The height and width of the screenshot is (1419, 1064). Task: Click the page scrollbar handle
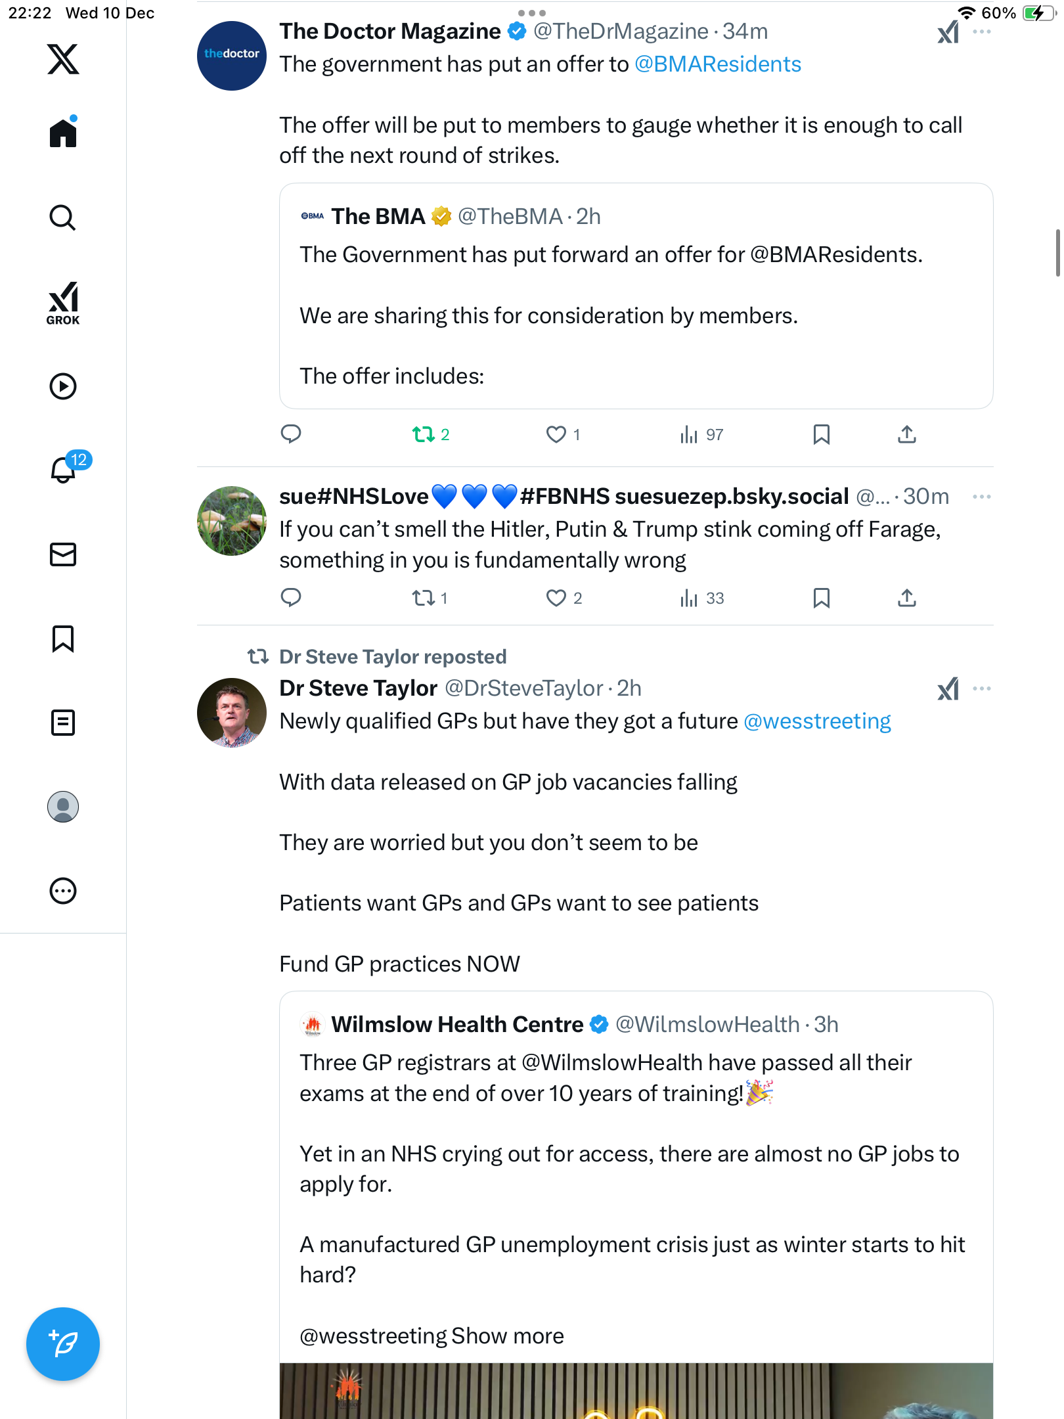coord(1057,253)
